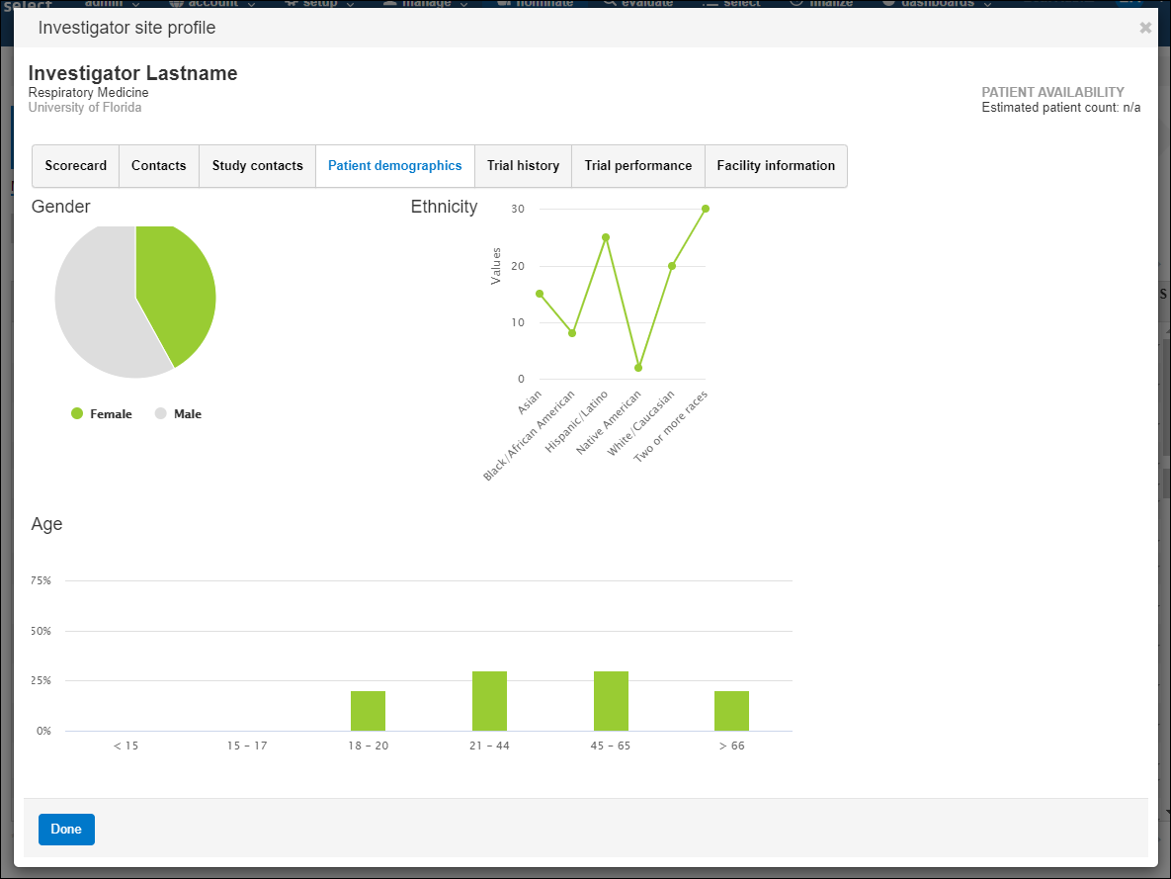1171x879 pixels.
Task: Click the > 66 age bar
Action: [x=732, y=711]
